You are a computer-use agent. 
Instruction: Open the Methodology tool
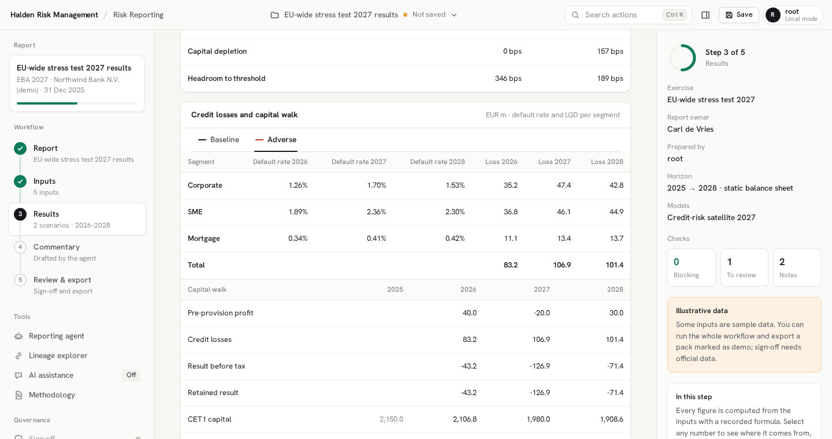tap(77, 395)
